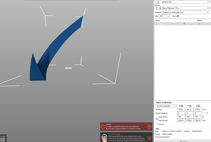Click the Scale factor X field
The image size is (211, 142).
(181, 117)
